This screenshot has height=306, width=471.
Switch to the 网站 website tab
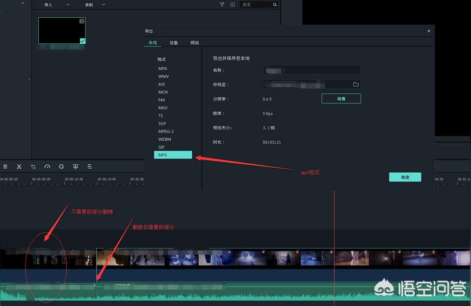click(x=195, y=43)
